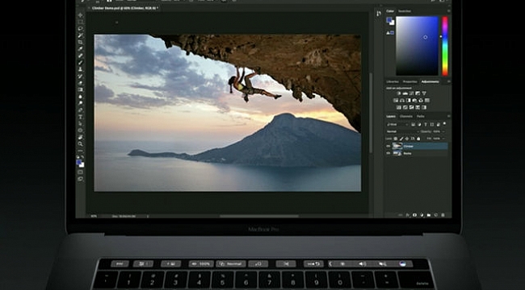The image size is (525, 290).
Task: Hide the Climber layer
Action: 388,146
